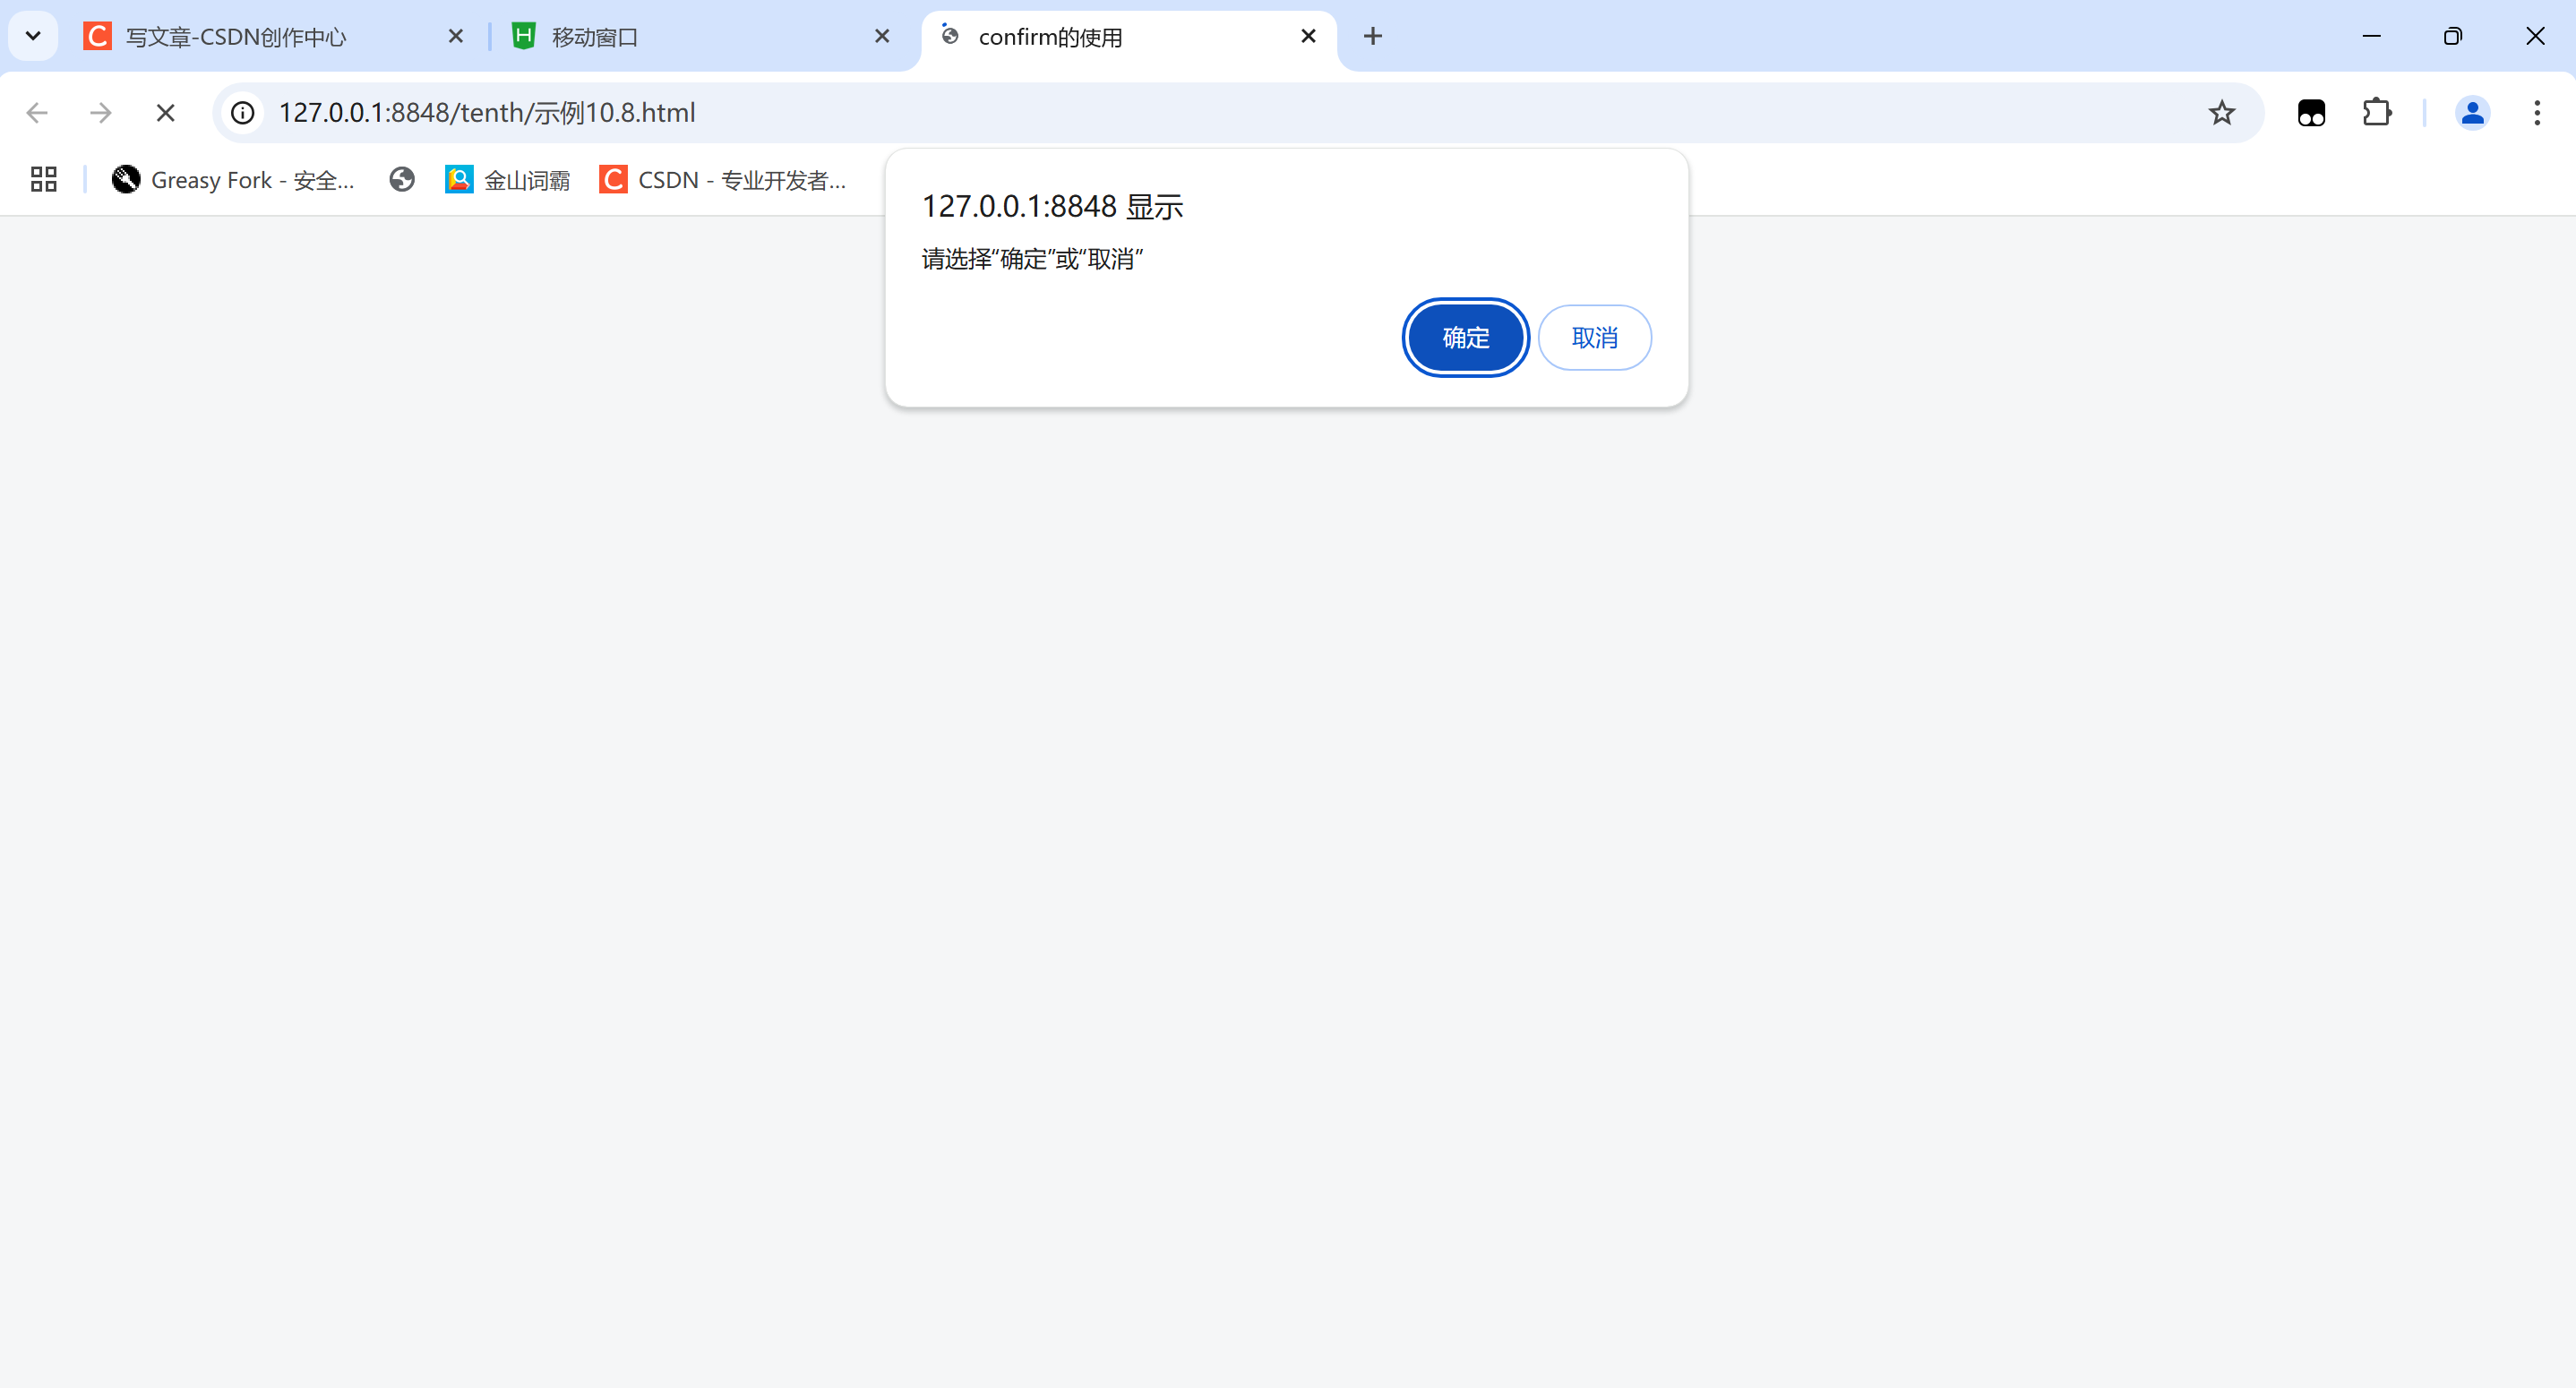
Task: Open a new tab
Action: tap(1373, 37)
